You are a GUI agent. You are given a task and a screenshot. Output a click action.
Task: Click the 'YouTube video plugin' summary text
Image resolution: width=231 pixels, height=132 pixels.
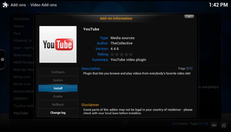point(128,60)
